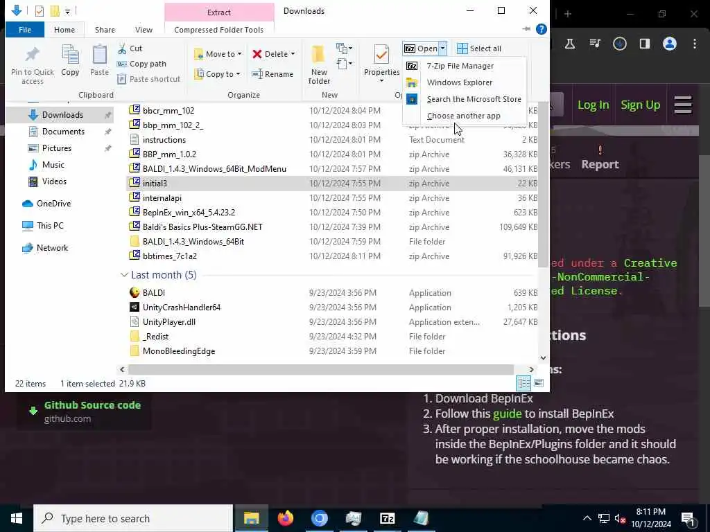Switch to the Share ribbon tab
Screen dimensions: 710x532
105,30
